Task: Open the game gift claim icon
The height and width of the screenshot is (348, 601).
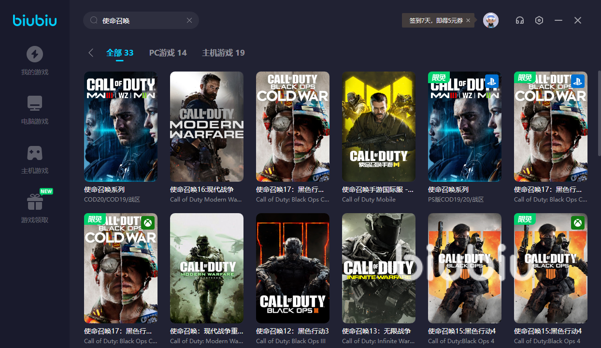Action: tap(35, 202)
